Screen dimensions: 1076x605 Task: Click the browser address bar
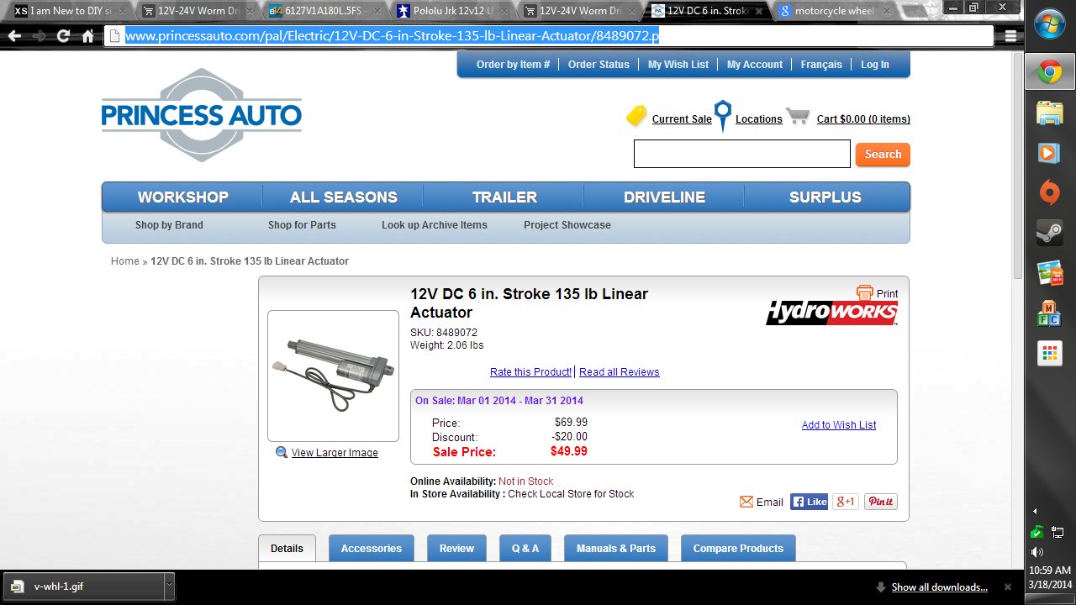click(x=549, y=36)
